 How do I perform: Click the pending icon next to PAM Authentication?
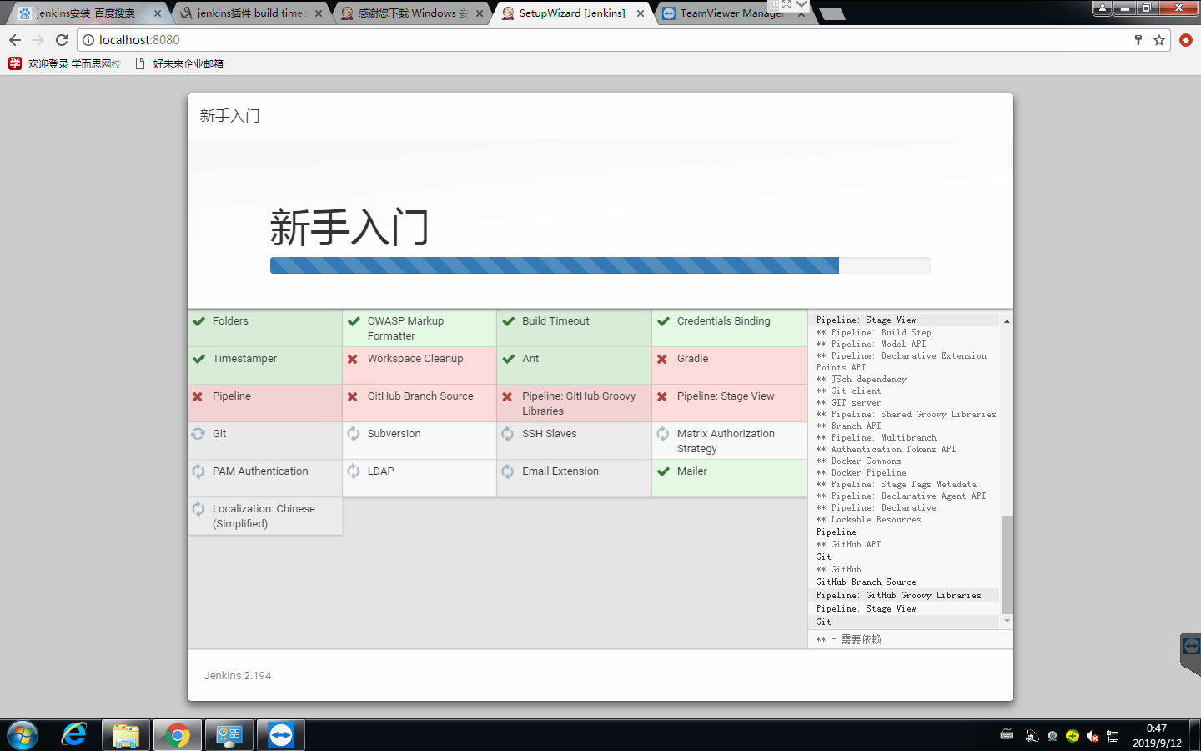[x=198, y=471]
